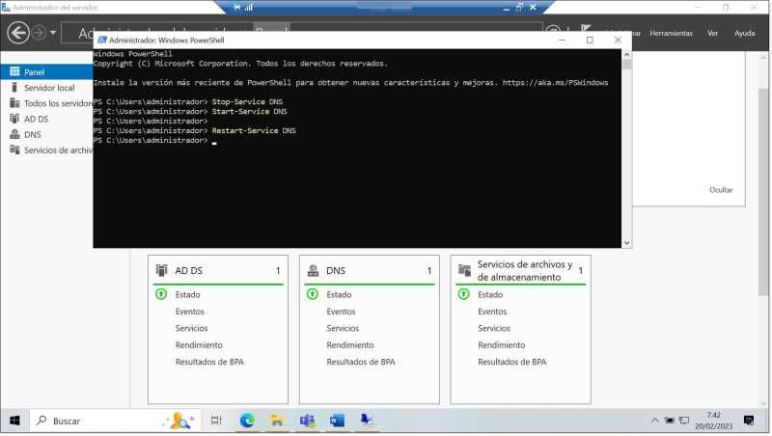This screenshot has width=772, height=436.
Task: Select Panel in the sidebar
Action: [46, 71]
